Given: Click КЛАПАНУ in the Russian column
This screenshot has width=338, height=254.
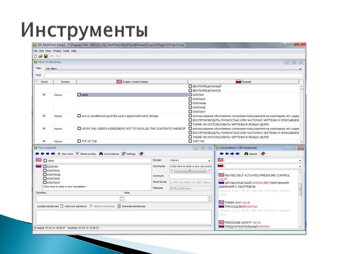Looking at the screenshot, I should coord(199,112).
